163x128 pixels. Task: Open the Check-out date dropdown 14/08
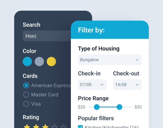(x=127, y=85)
